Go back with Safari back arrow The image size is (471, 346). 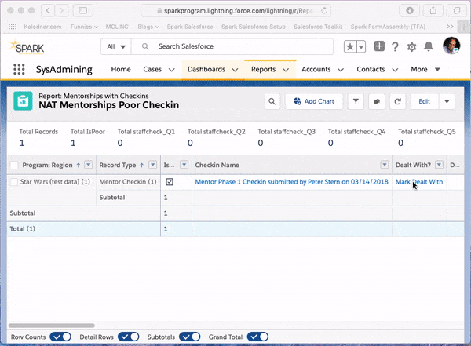[48, 10]
